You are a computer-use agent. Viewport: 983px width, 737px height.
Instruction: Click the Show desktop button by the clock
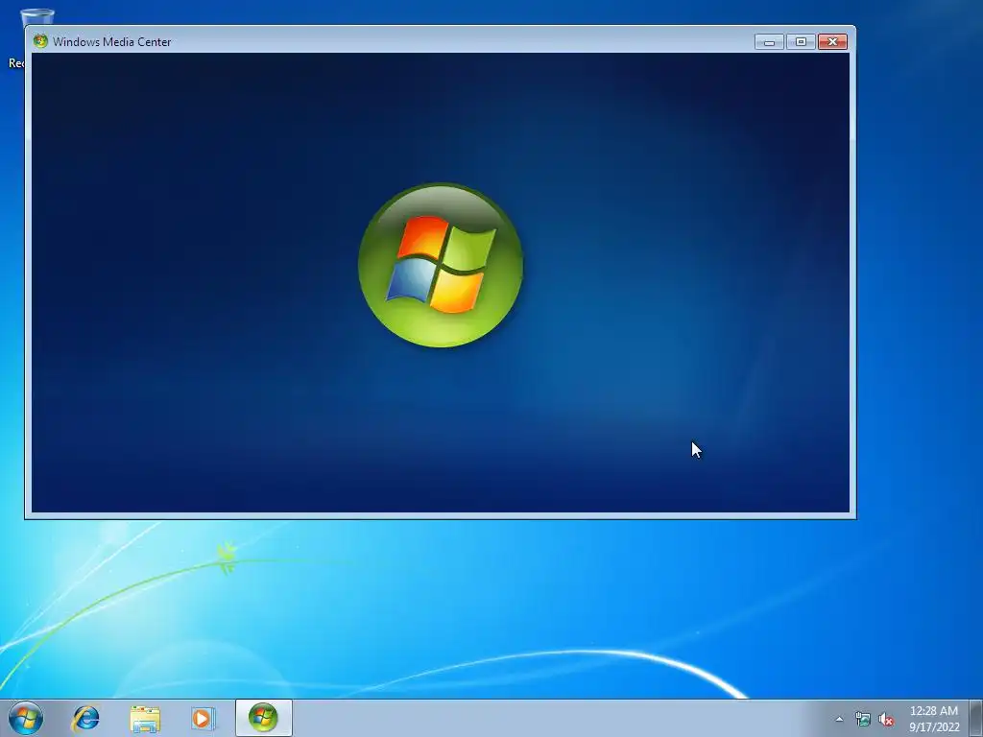(x=976, y=718)
